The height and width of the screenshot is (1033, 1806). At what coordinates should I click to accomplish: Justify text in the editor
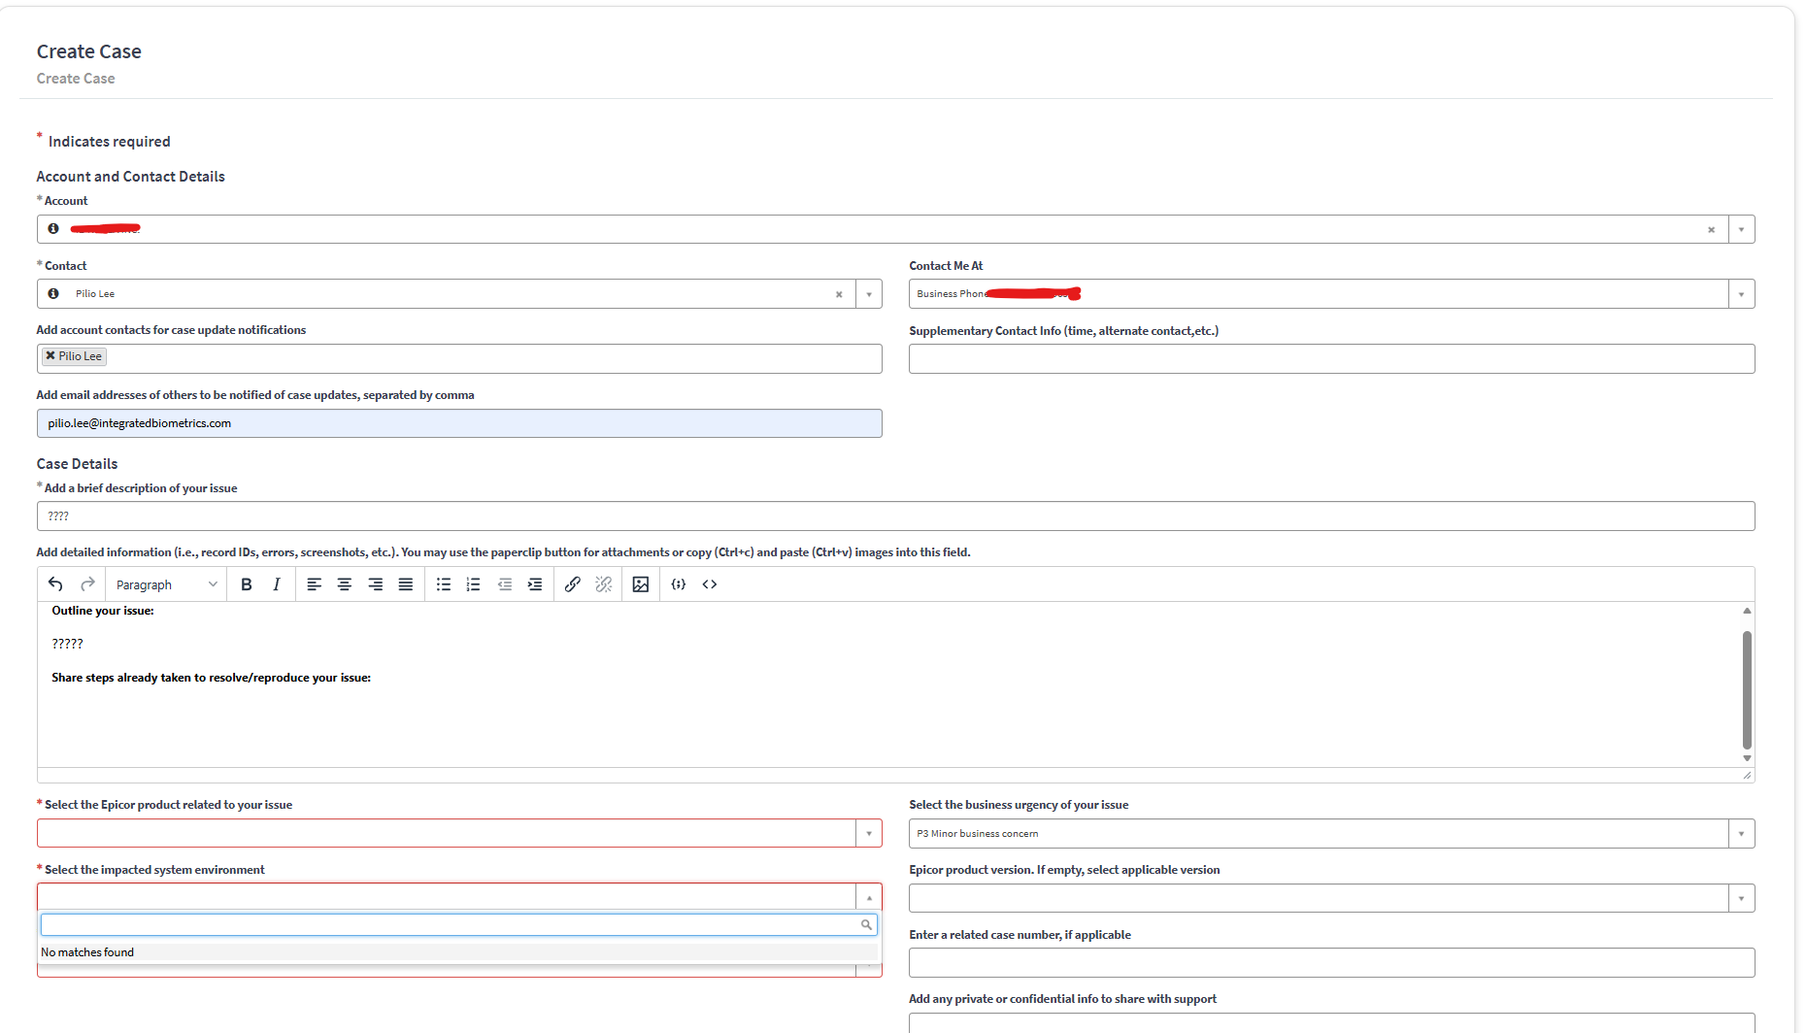click(x=406, y=584)
